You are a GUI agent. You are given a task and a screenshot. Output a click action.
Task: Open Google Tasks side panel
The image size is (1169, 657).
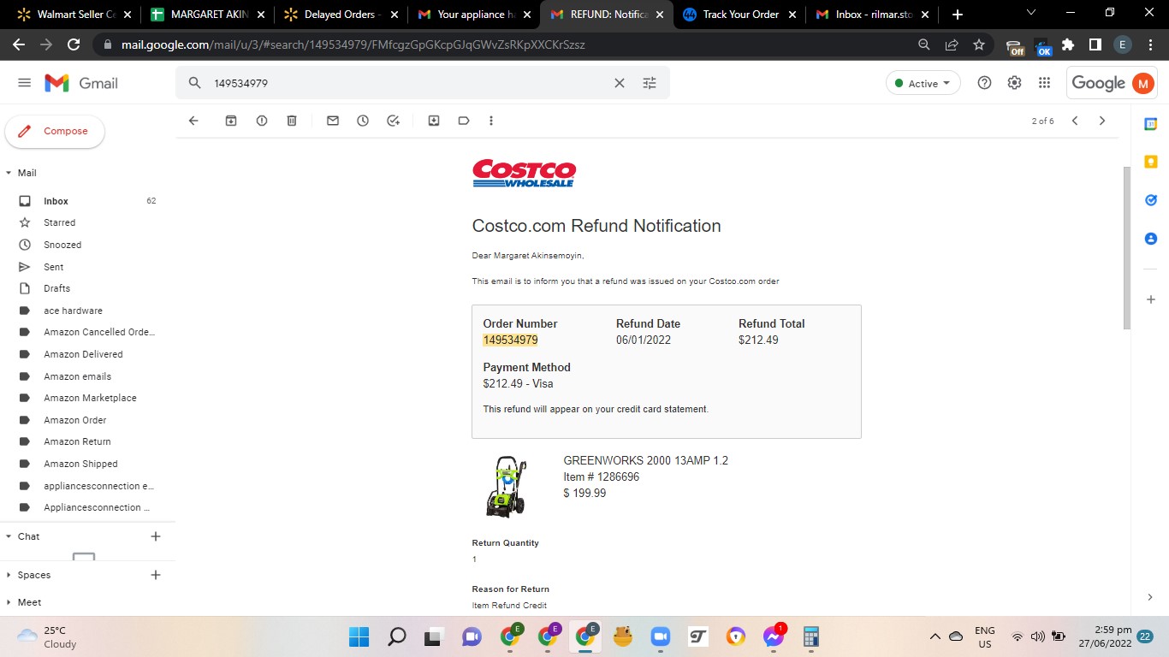1151,200
